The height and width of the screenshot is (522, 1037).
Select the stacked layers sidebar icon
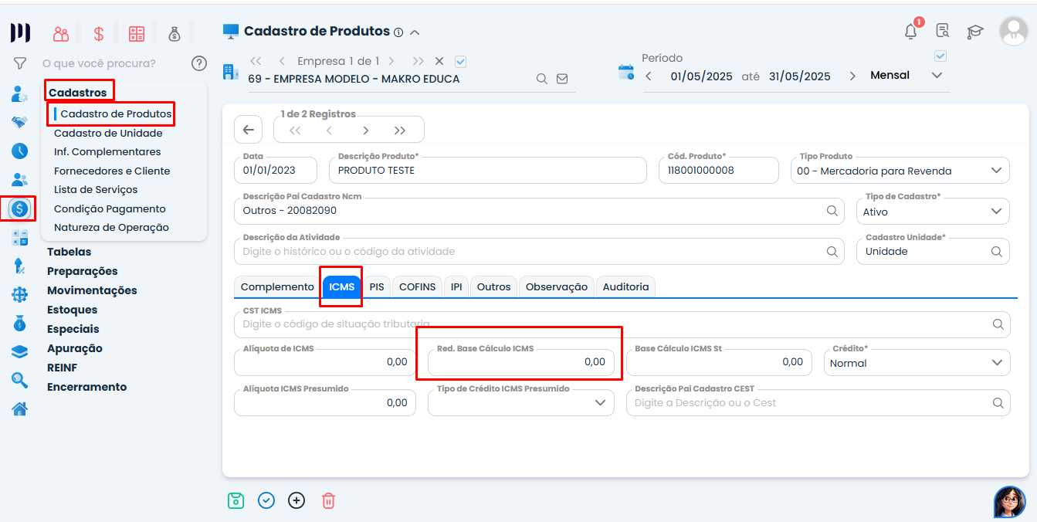(20, 351)
